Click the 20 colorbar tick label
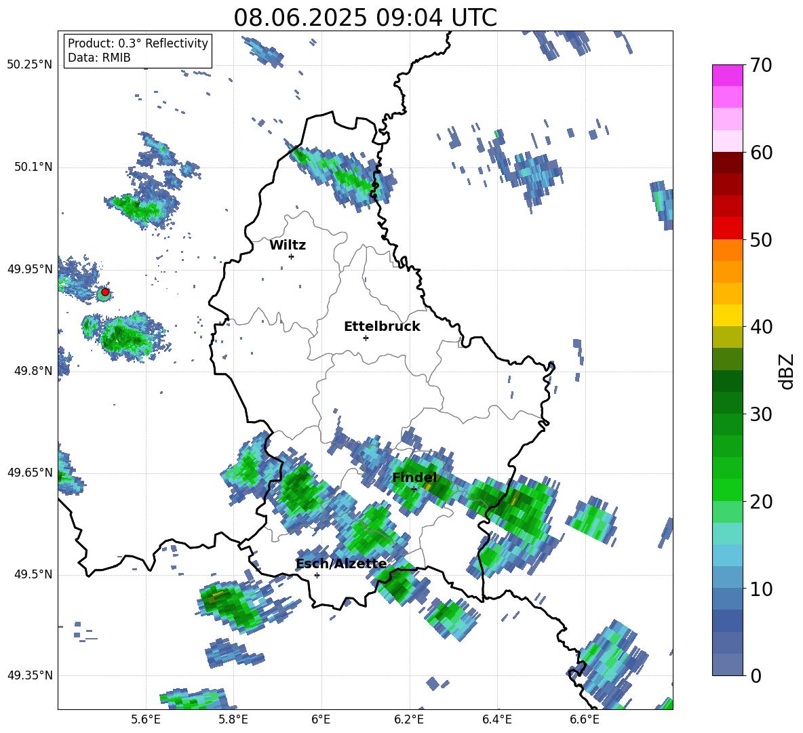The width and height of the screenshot is (803, 733). [761, 502]
